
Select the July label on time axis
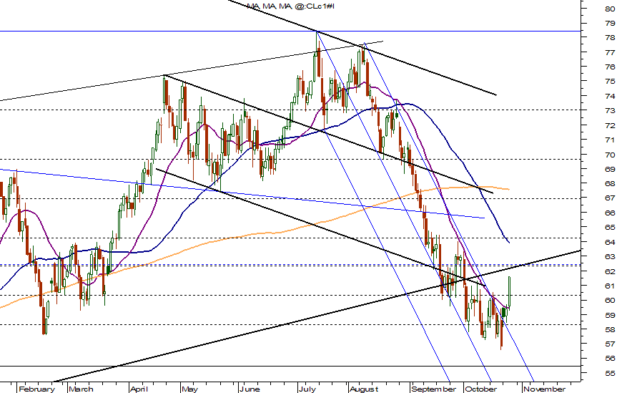pos(307,389)
